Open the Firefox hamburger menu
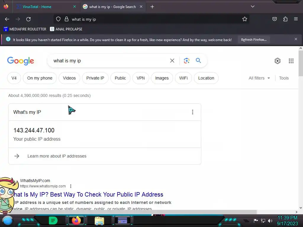The width and height of the screenshot is (303, 227). [x=296, y=19]
